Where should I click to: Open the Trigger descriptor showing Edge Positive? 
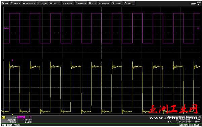(193, 119)
